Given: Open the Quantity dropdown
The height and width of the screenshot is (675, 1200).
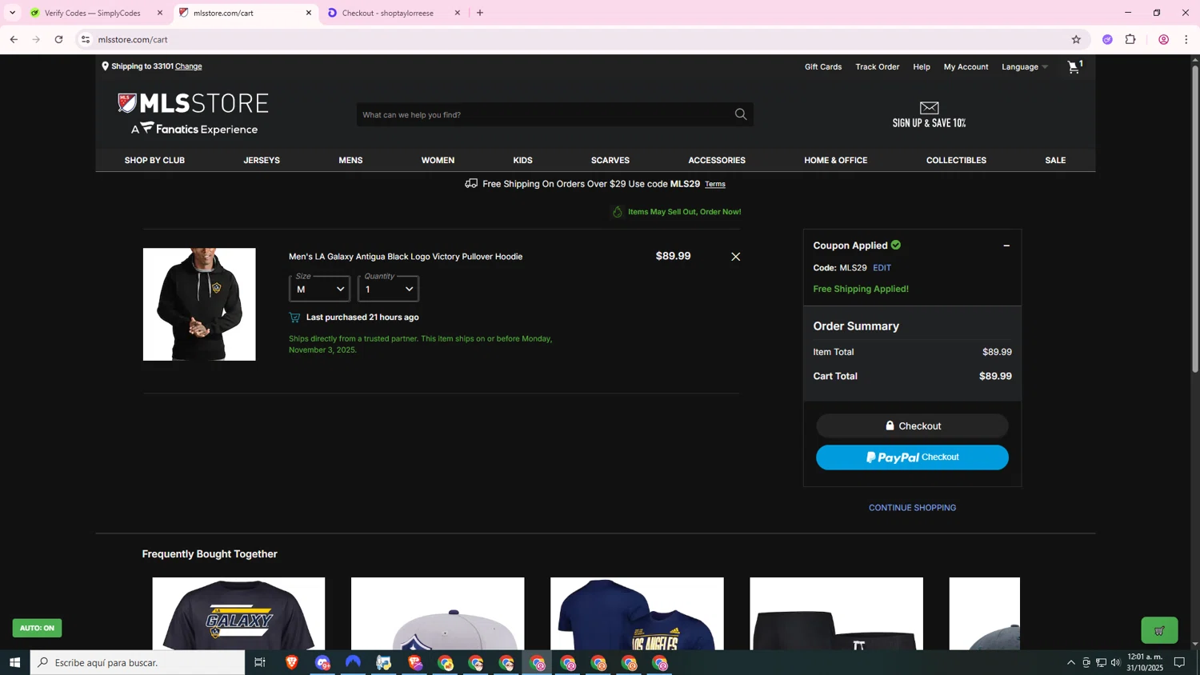Looking at the screenshot, I should (389, 289).
